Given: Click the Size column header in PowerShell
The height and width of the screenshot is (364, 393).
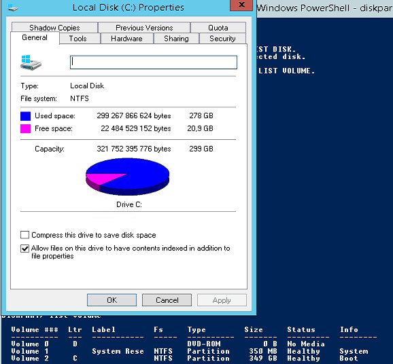Looking at the screenshot, I should click(x=254, y=329).
